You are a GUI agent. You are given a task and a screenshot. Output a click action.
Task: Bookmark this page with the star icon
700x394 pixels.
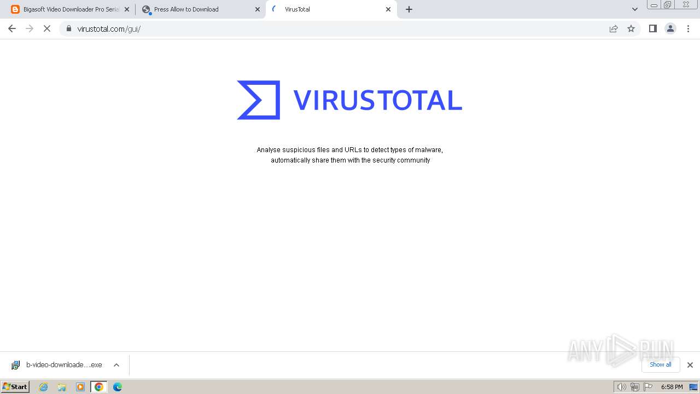(x=631, y=28)
